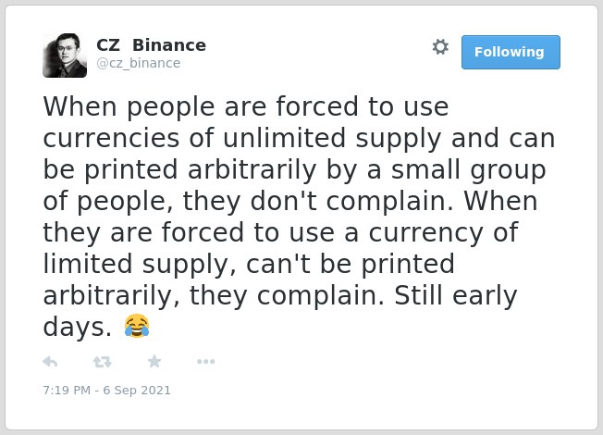Click the tweet line starting 'arbitrarily, they complain'

[x=280, y=295]
